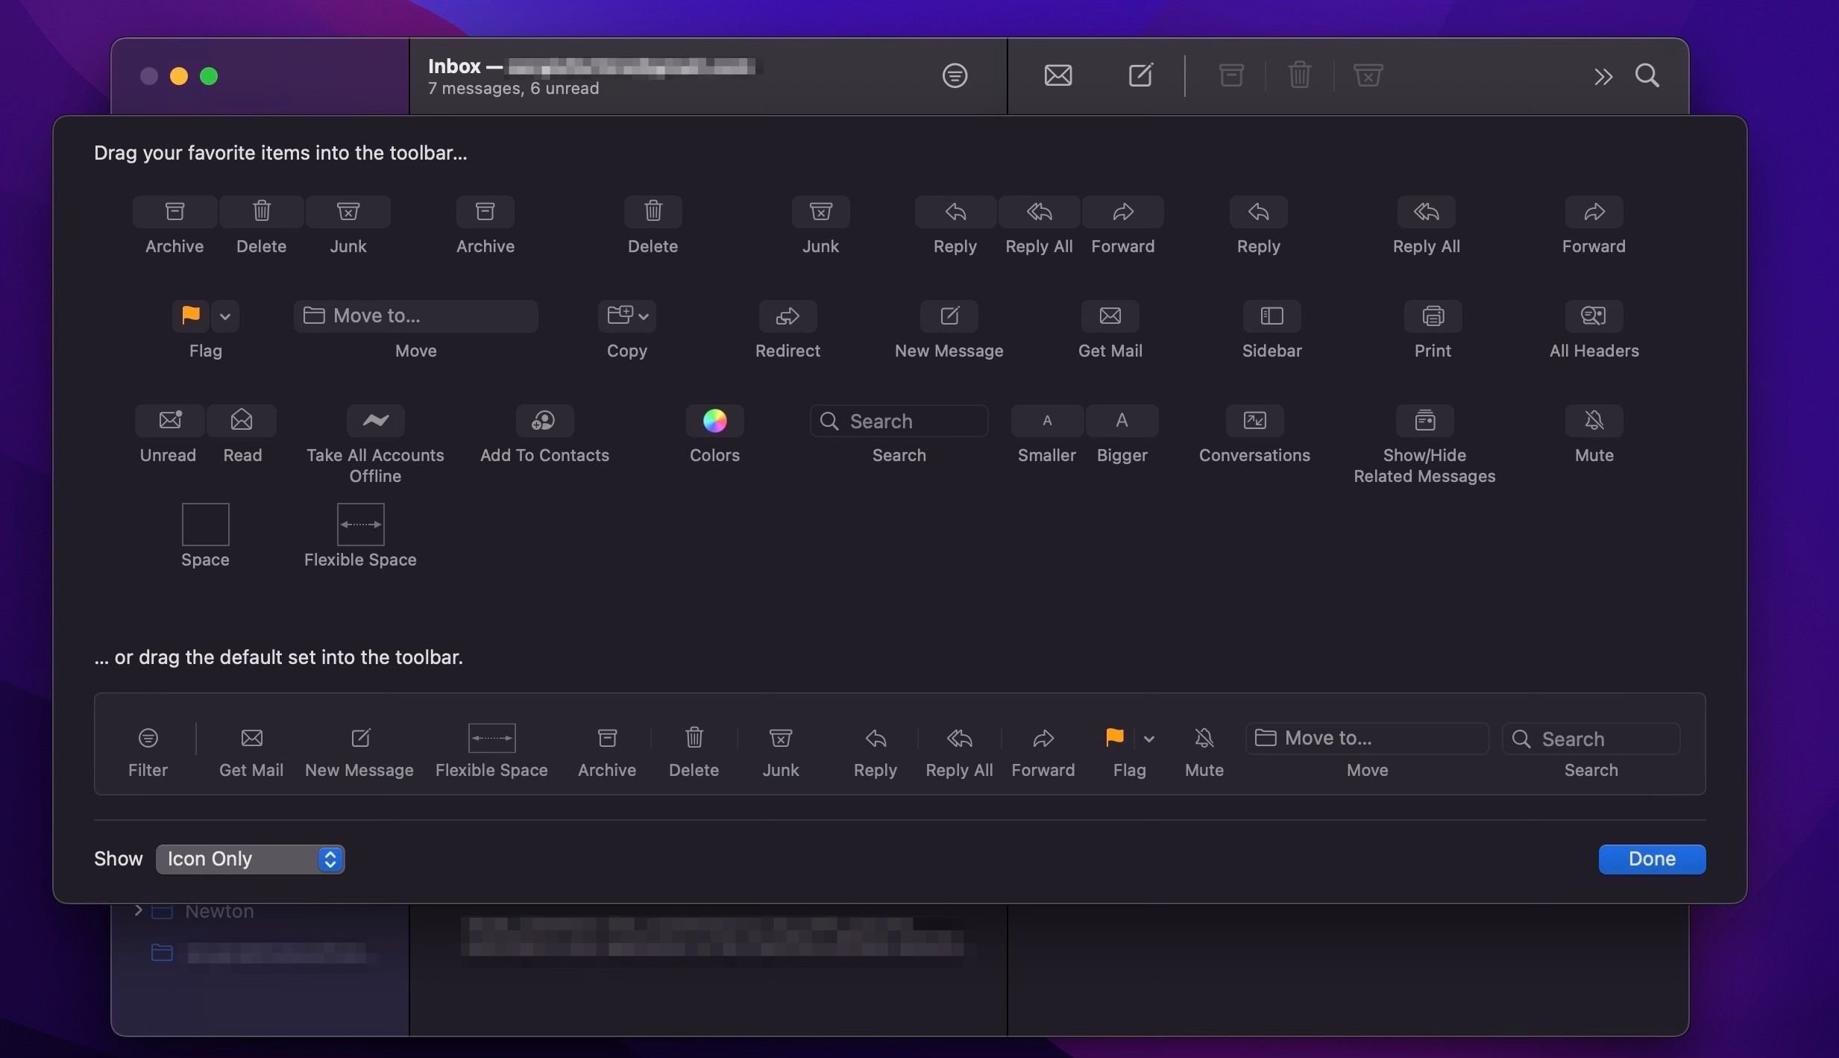The height and width of the screenshot is (1058, 1839).
Task: Click the rainbow Colors swatch
Action: point(714,421)
